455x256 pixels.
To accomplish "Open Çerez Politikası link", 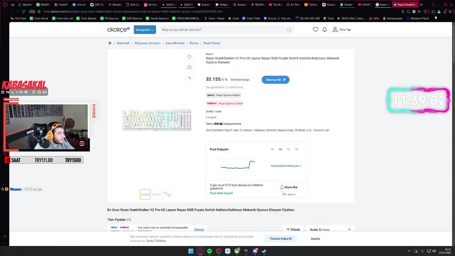I will 156,241.
